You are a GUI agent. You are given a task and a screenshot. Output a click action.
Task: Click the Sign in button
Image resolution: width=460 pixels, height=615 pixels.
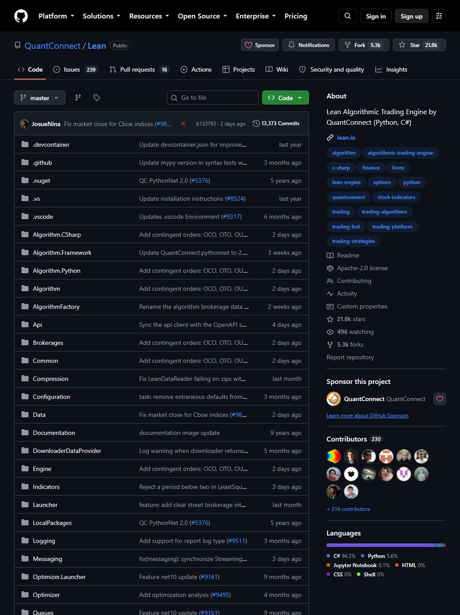[x=376, y=16]
